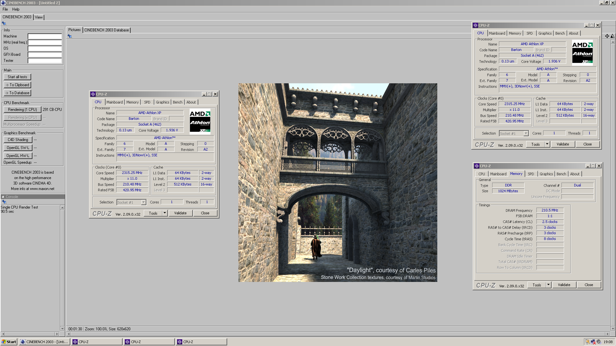This screenshot has height=346, width=616.
Task: Click the CPU-Z title bar icon of center window
Action: tap(93, 94)
